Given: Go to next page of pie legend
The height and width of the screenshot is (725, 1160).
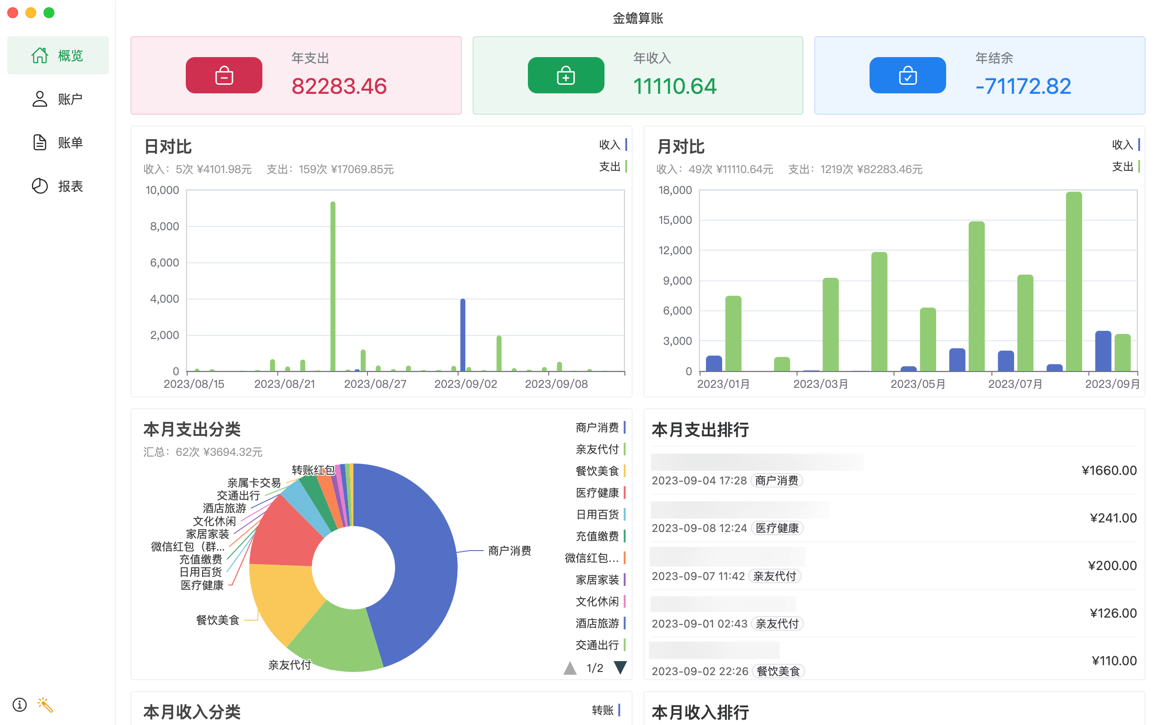Looking at the screenshot, I should 620,667.
